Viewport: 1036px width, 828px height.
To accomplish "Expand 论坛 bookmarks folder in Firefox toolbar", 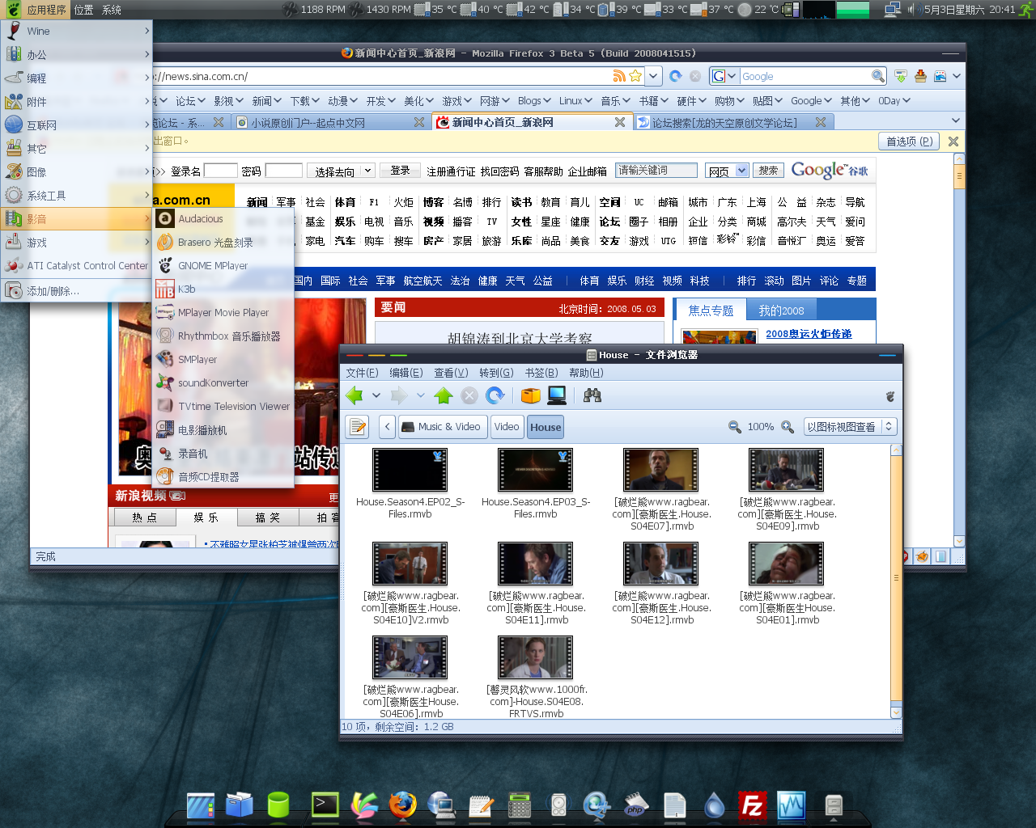I will 192,100.
